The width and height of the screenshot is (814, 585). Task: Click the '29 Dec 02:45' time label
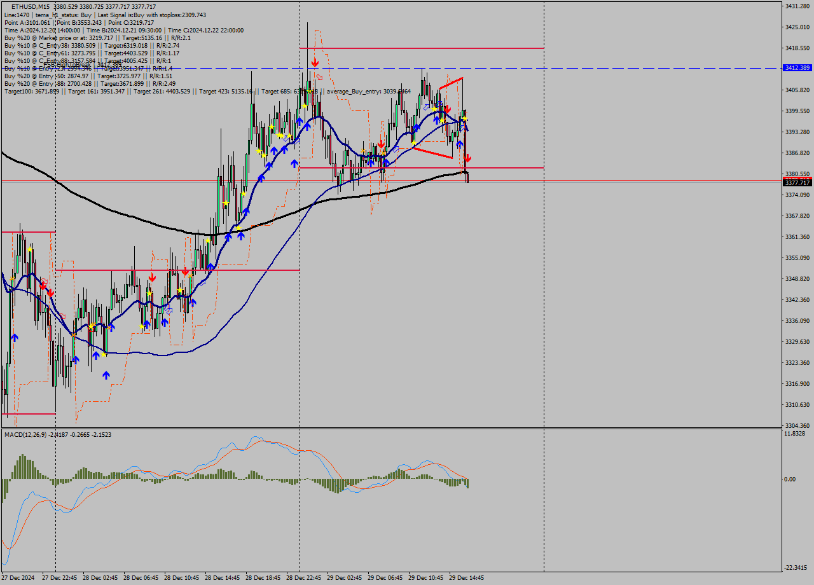pyautogui.click(x=344, y=578)
